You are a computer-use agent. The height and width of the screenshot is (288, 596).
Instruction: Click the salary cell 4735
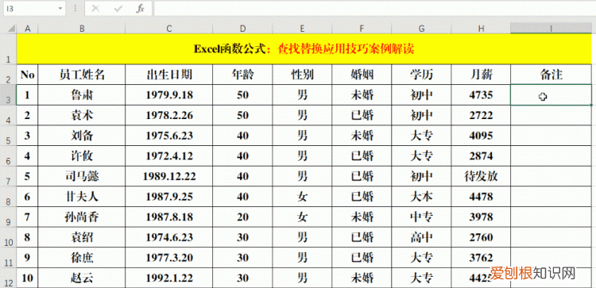click(x=482, y=95)
